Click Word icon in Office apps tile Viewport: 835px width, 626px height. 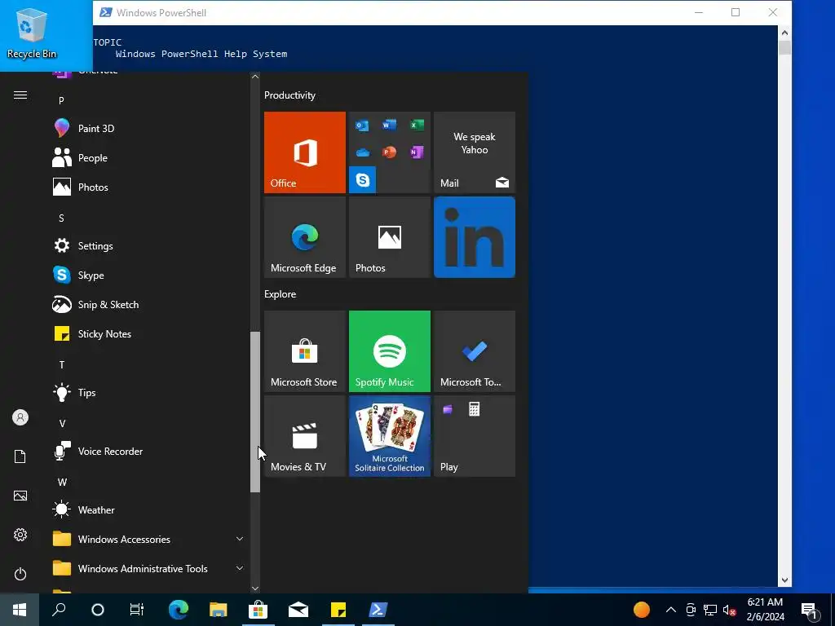(x=389, y=125)
